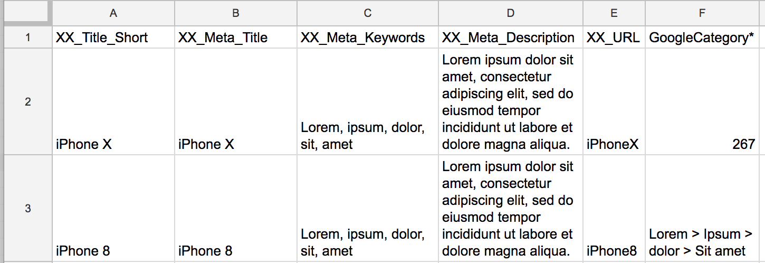Select the XX_Meta_Description header cell
Viewport: 765px width, 263px height.
click(510, 37)
